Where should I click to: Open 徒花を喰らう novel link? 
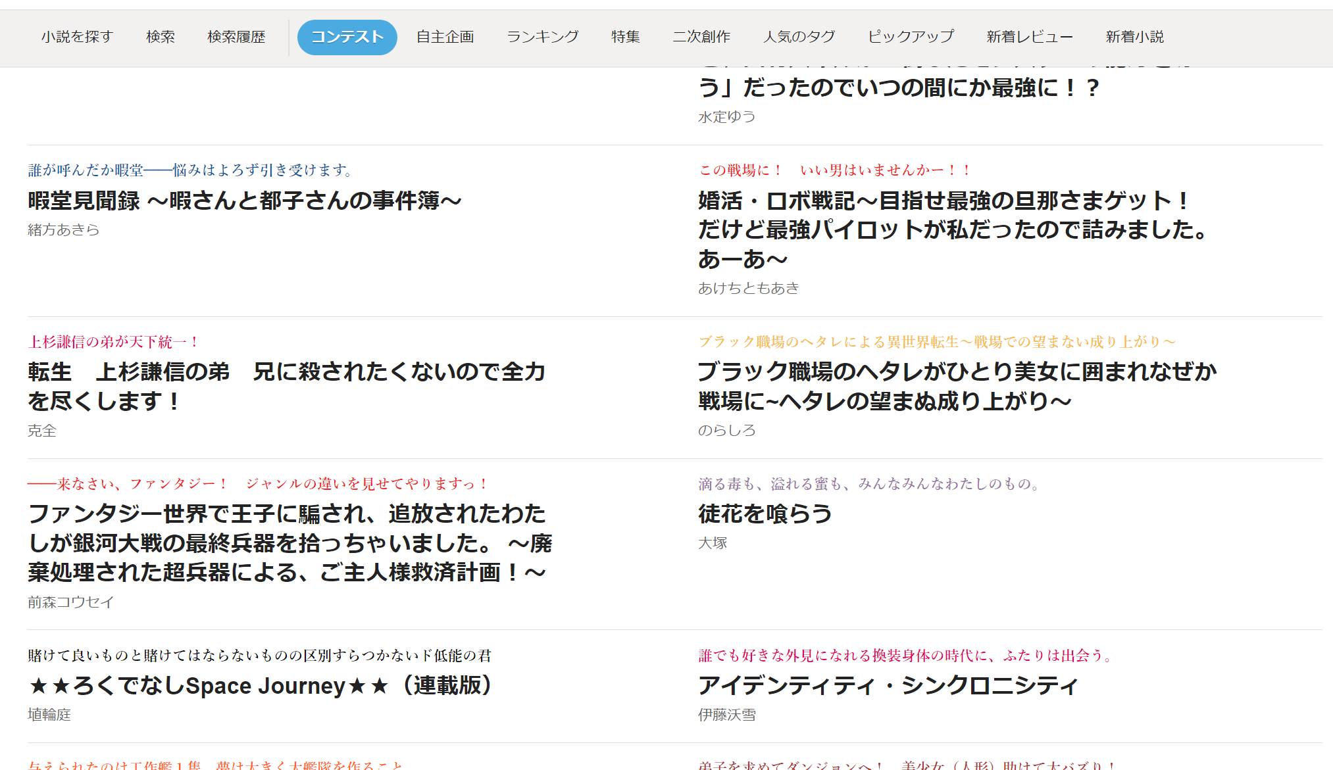(x=765, y=514)
